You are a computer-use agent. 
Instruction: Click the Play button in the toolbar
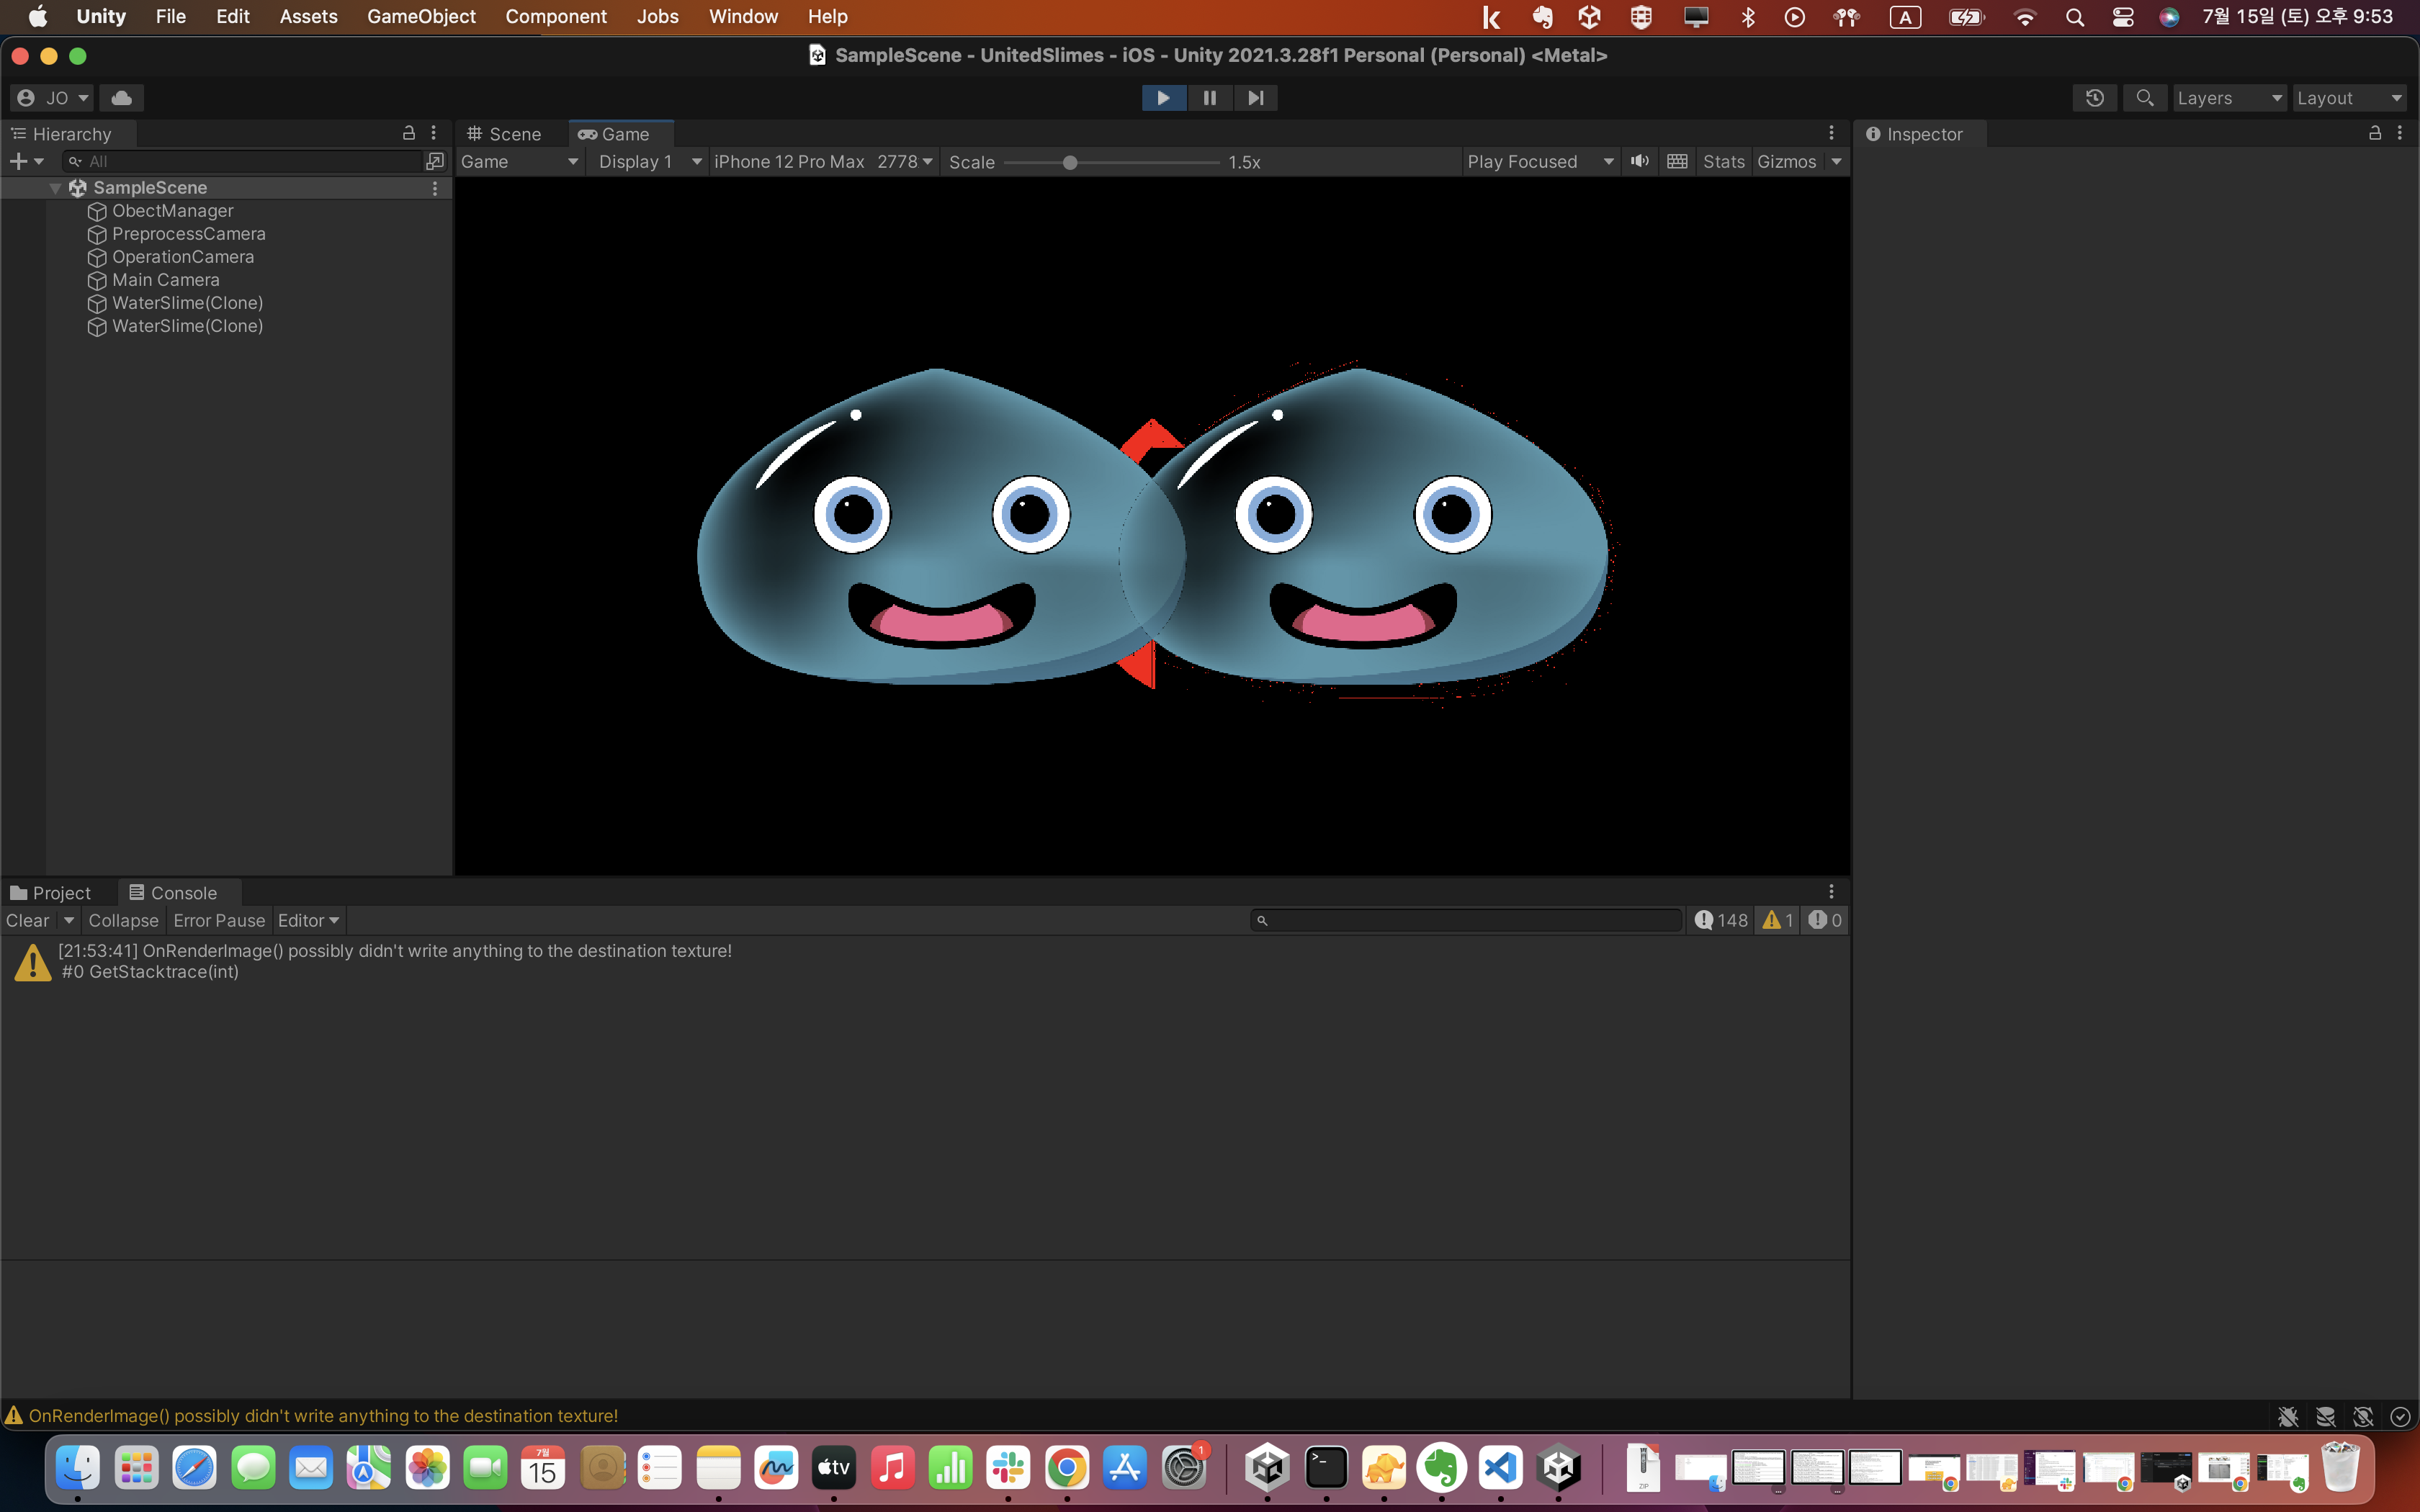[1163, 98]
